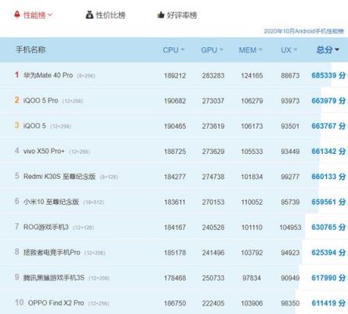This screenshot has height=314, width=348.
Task: Click GPU score 283283
Action: (x=213, y=75)
